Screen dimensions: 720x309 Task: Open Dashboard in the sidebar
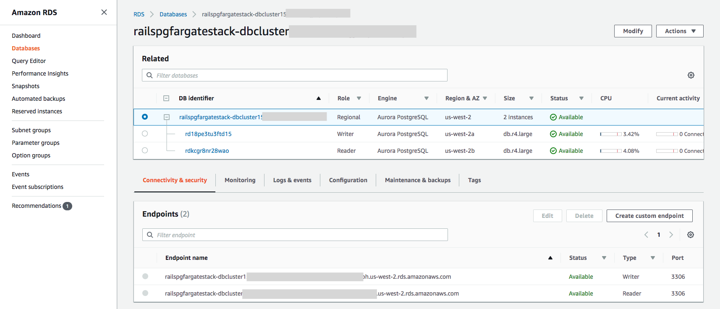(26, 36)
